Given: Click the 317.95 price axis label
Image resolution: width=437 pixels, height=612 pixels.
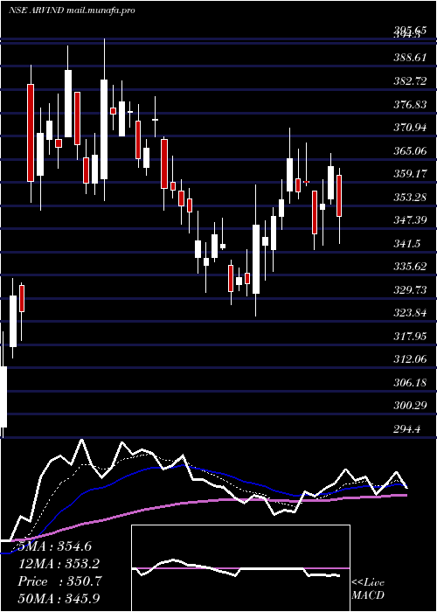Looking at the screenshot, I should tap(410, 336).
